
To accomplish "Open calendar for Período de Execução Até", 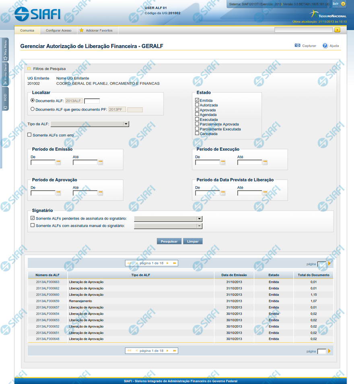I will [265, 162].
